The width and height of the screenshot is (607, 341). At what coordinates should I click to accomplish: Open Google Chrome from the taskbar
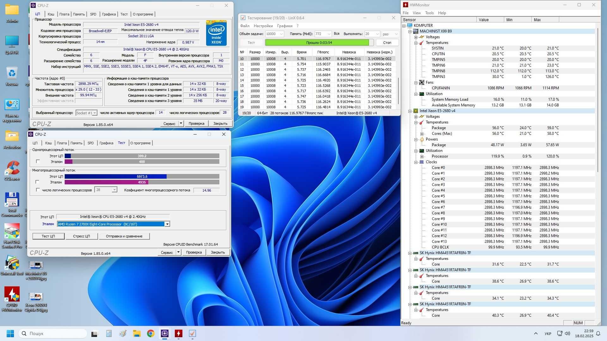coord(151,333)
